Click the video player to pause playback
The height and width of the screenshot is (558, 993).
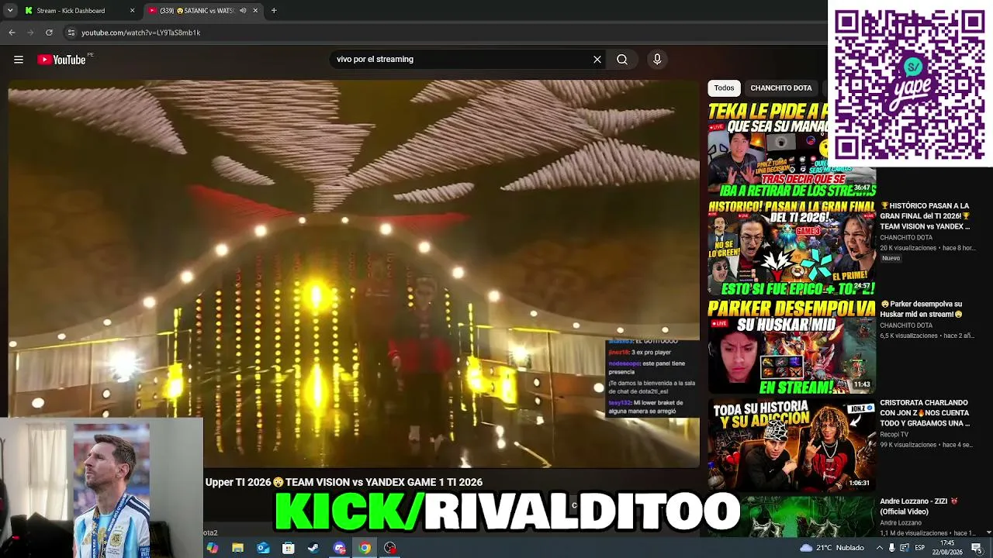(354, 274)
